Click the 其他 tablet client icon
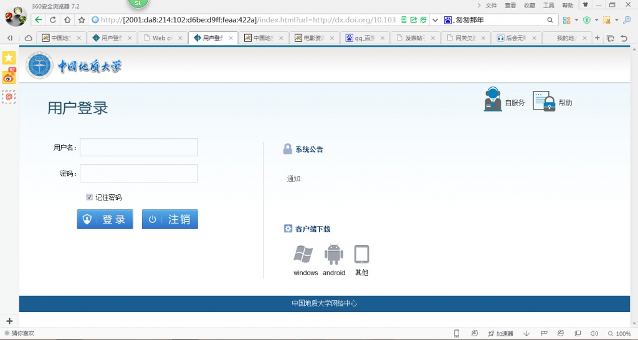Viewport: 638px width, 340px height. [x=361, y=254]
